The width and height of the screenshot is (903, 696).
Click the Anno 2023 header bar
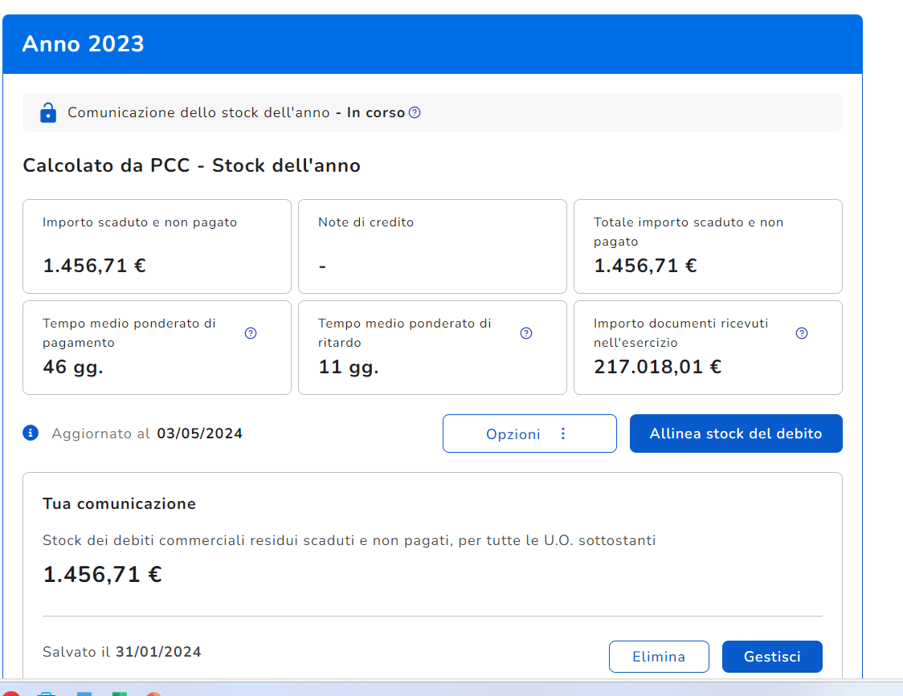coord(432,44)
